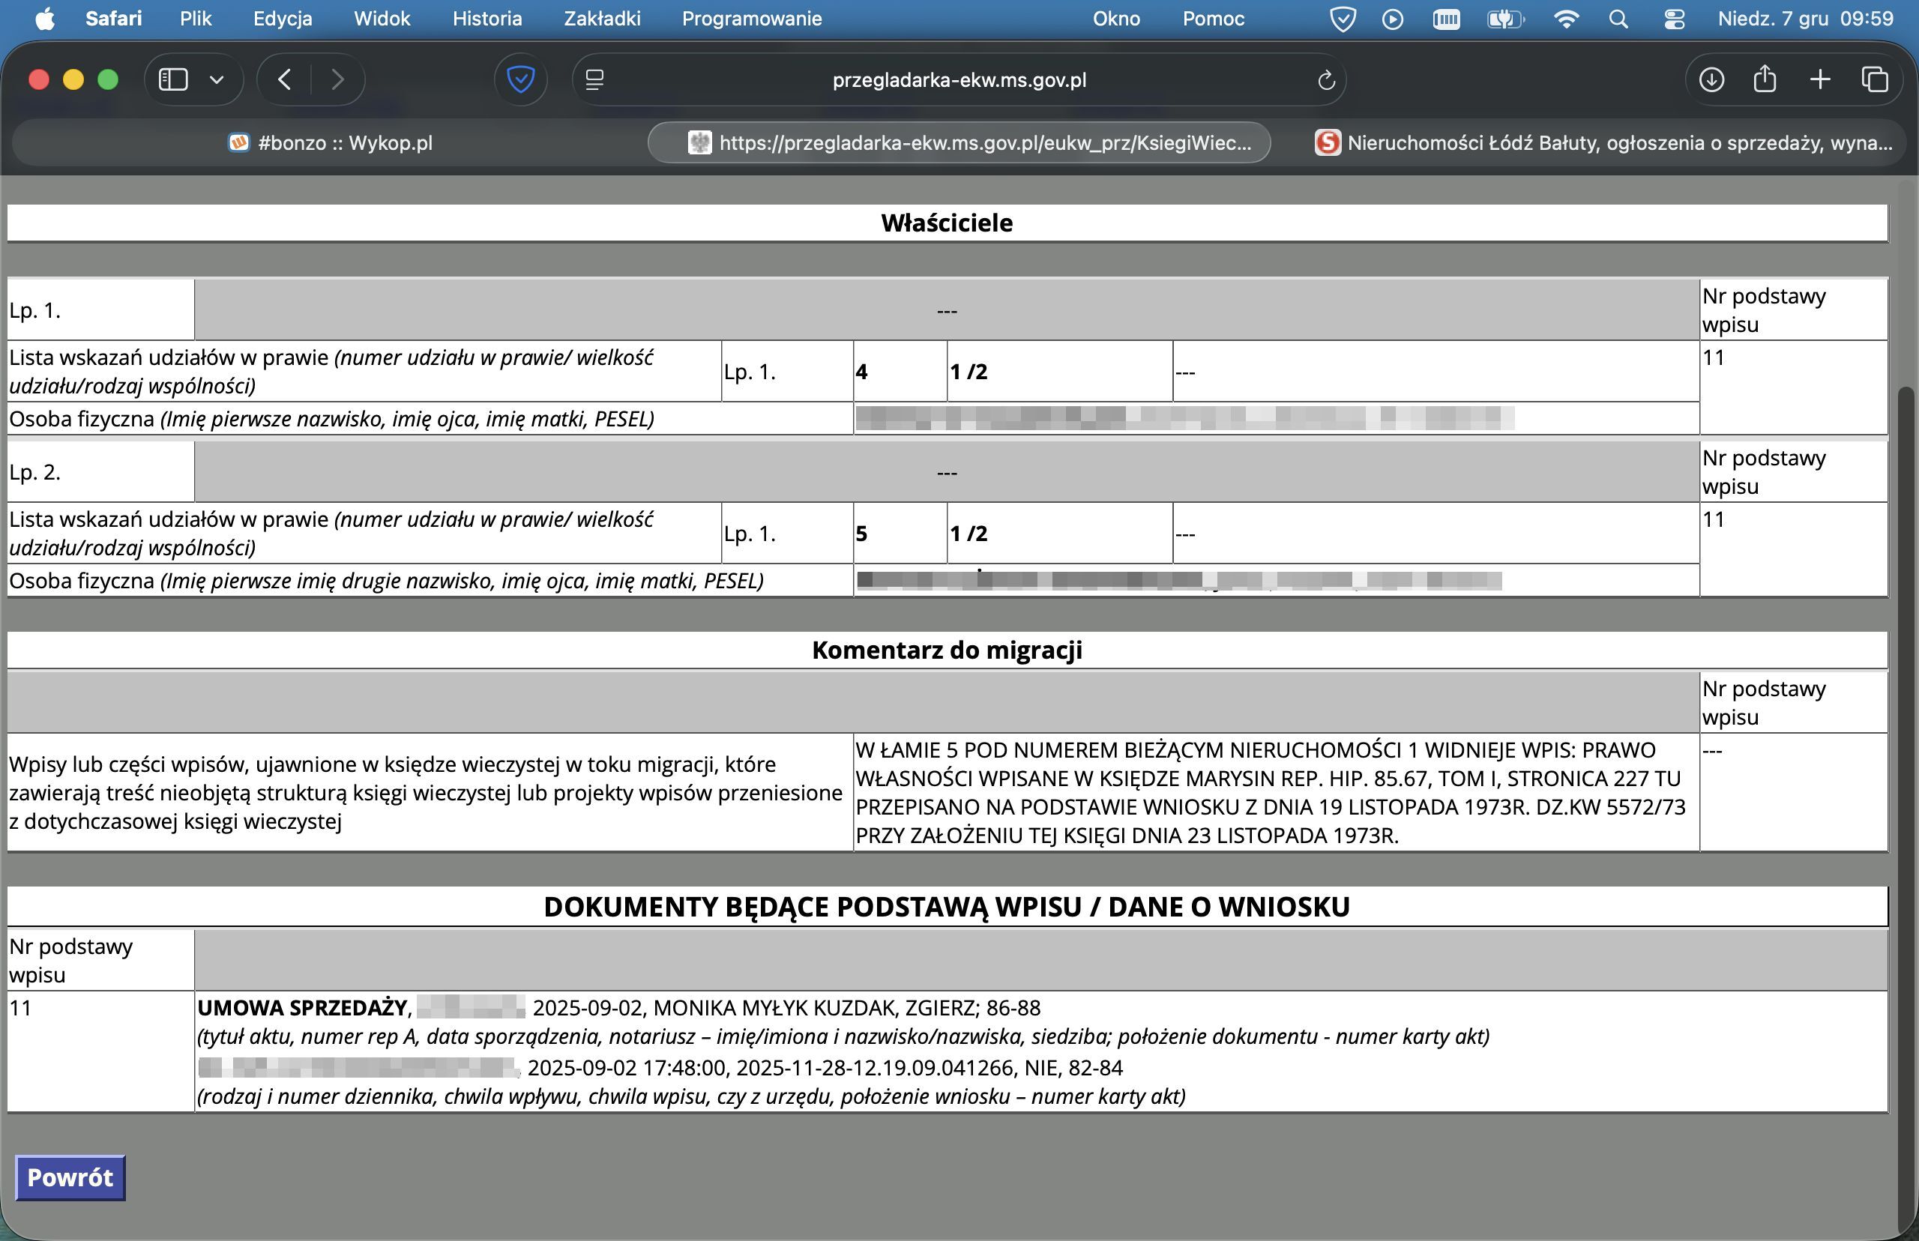Open Spotlight search in the menu bar
Image resolution: width=1919 pixels, height=1241 pixels.
(x=1618, y=19)
